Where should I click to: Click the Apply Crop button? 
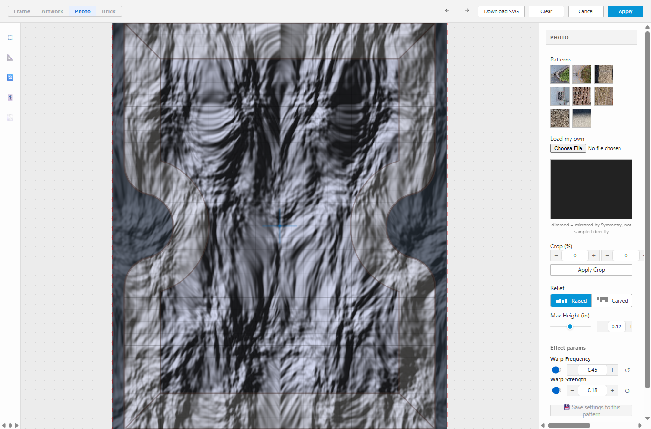[x=591, y=270]
